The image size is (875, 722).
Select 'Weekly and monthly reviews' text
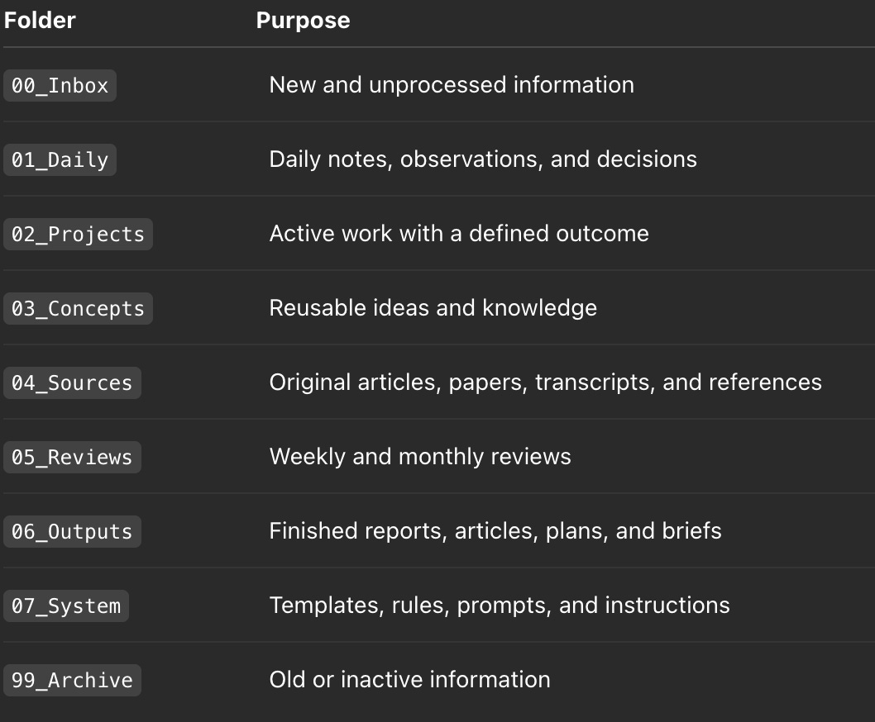[x=420, y=457]
